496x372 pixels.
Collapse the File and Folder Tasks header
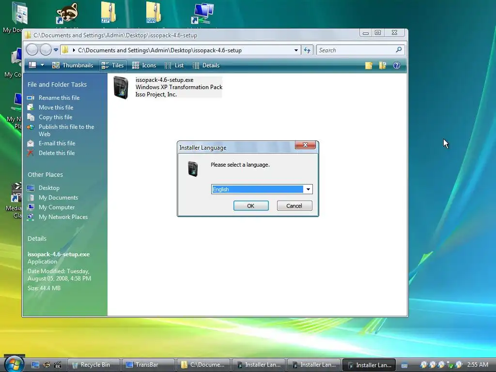tap(57, 84)
